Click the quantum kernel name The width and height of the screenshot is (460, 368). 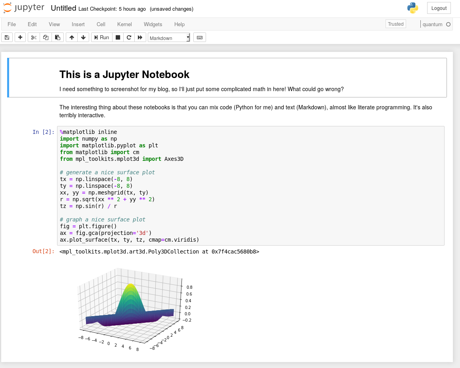[432, 24]
